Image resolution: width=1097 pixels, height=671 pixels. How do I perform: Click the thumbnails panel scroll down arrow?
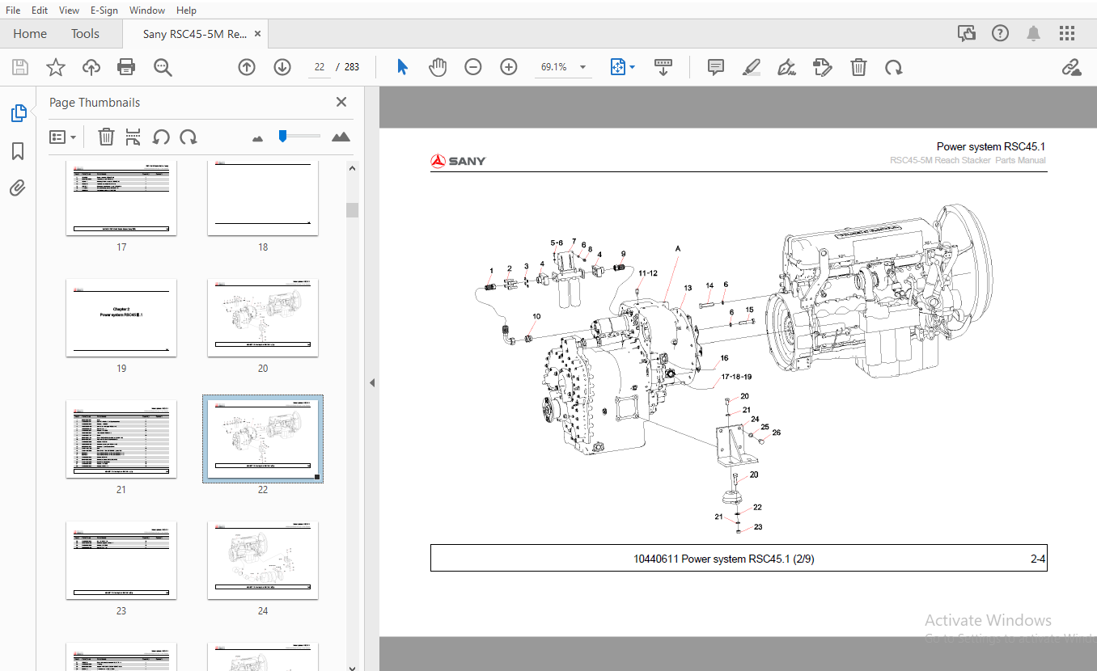tap(352, 668)
